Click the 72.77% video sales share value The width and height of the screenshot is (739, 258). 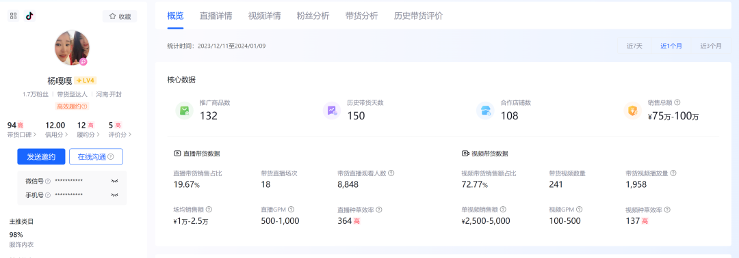475,185
